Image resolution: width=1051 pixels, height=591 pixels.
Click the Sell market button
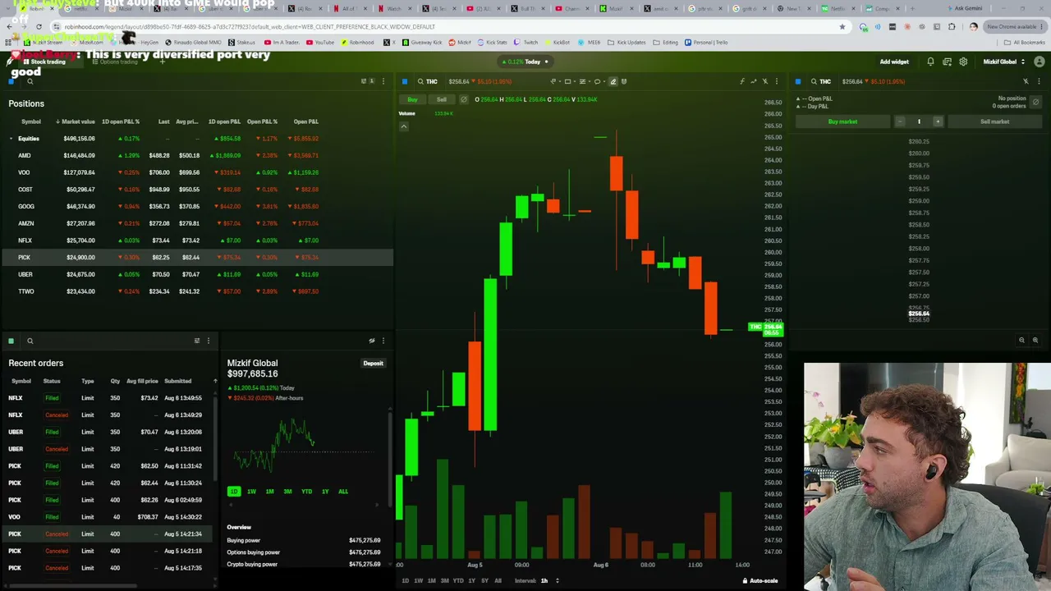[x=994, y=121]
